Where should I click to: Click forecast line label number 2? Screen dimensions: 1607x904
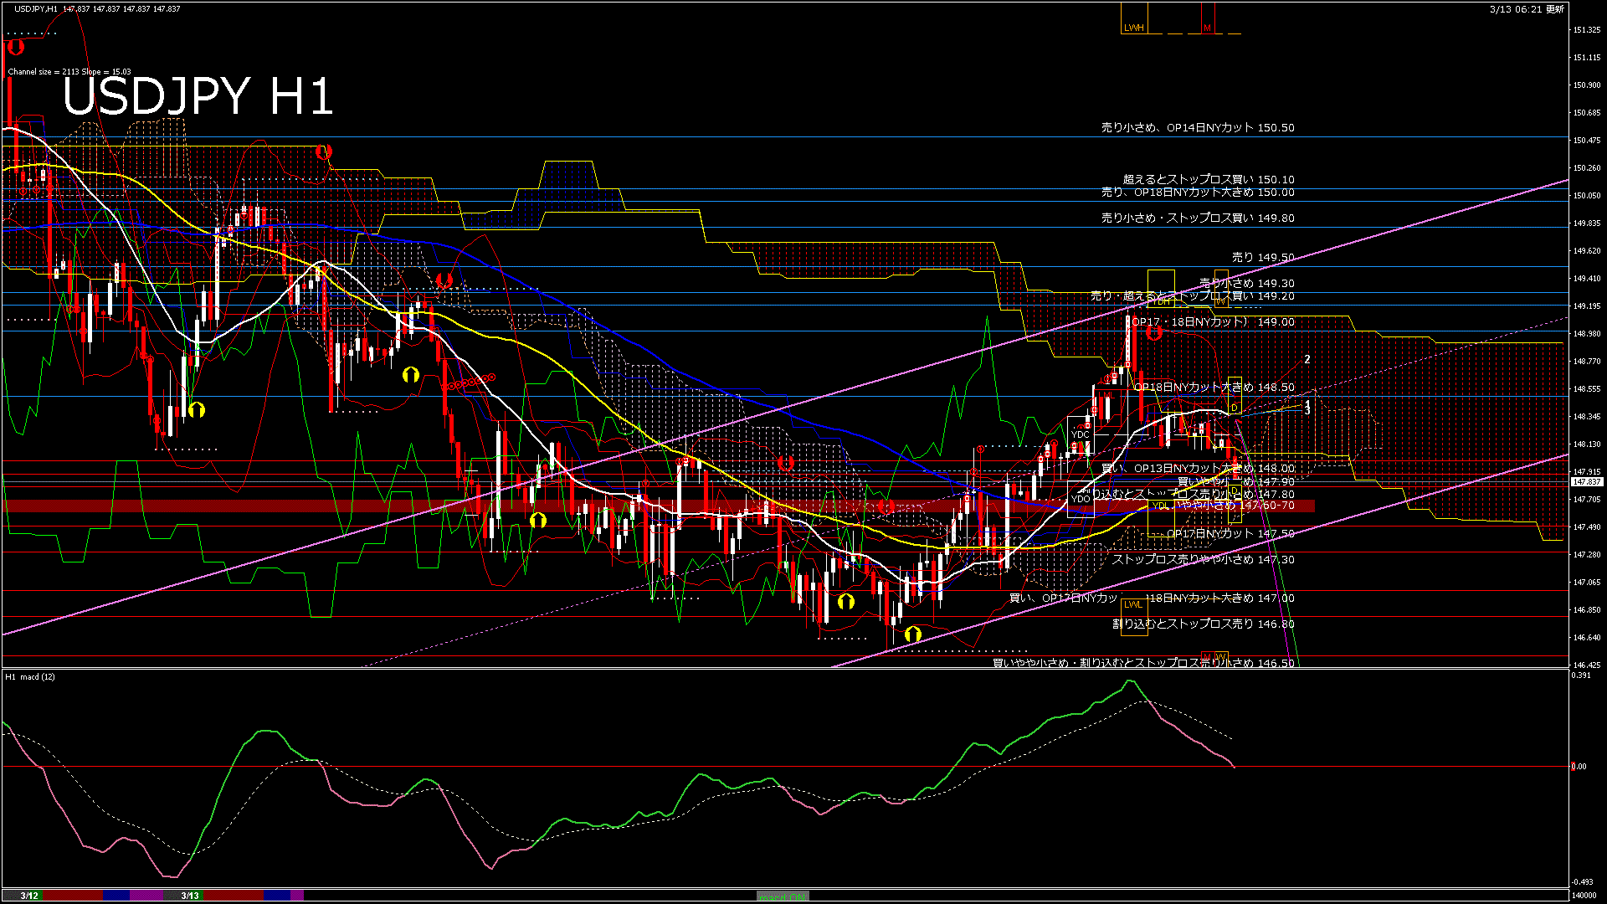(x=1307, y=360)
